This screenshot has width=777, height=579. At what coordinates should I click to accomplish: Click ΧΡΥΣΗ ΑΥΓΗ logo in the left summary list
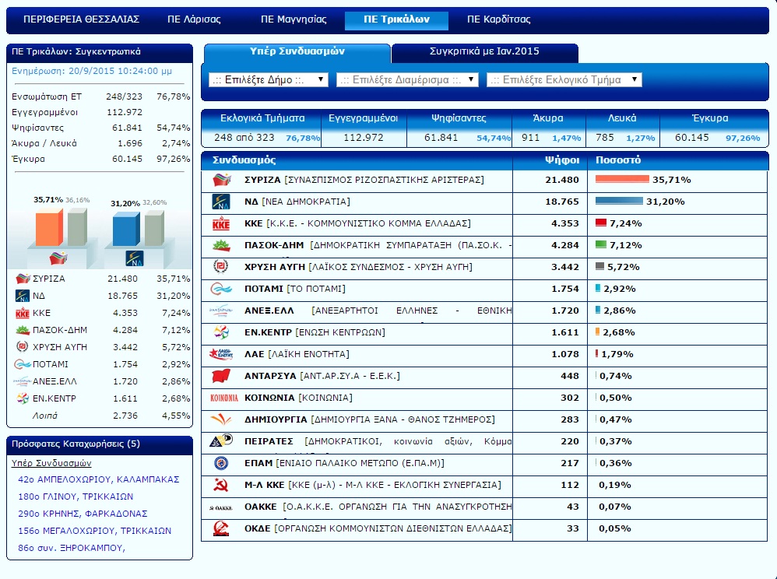[23, 347]
